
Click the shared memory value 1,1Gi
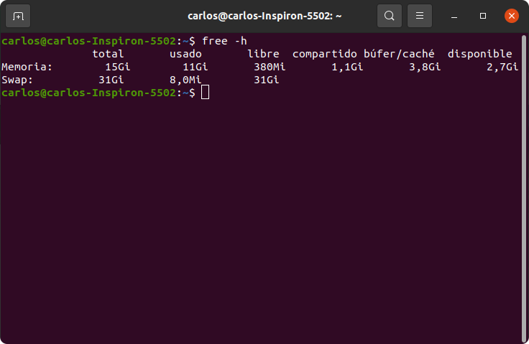coord(347,67)
